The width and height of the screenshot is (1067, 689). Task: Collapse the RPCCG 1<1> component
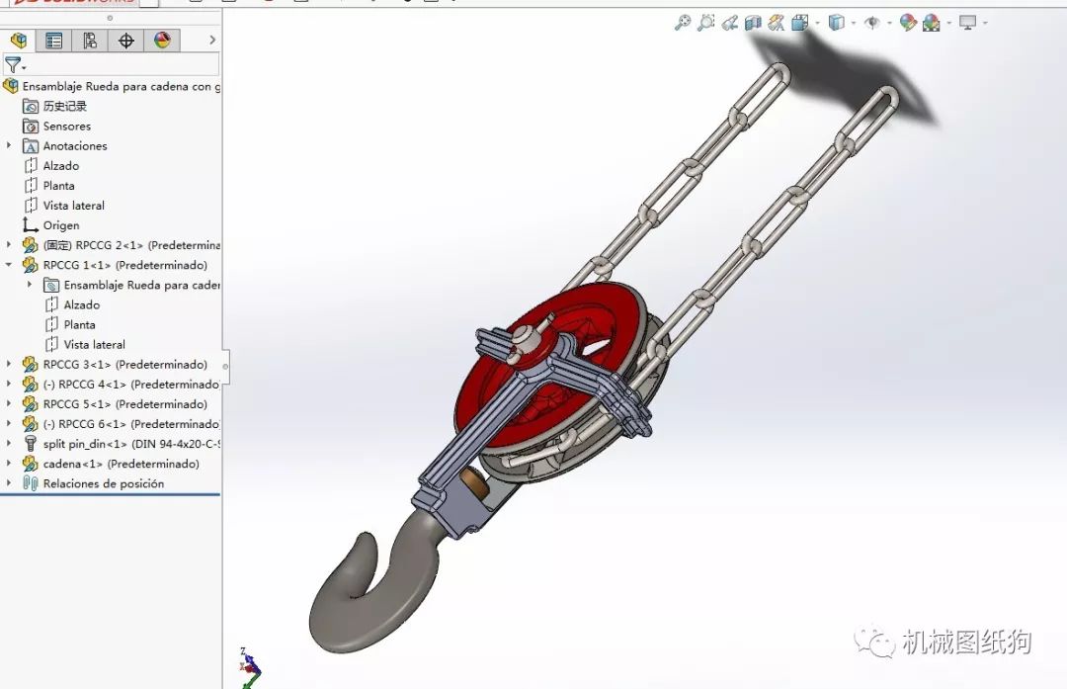9,264
